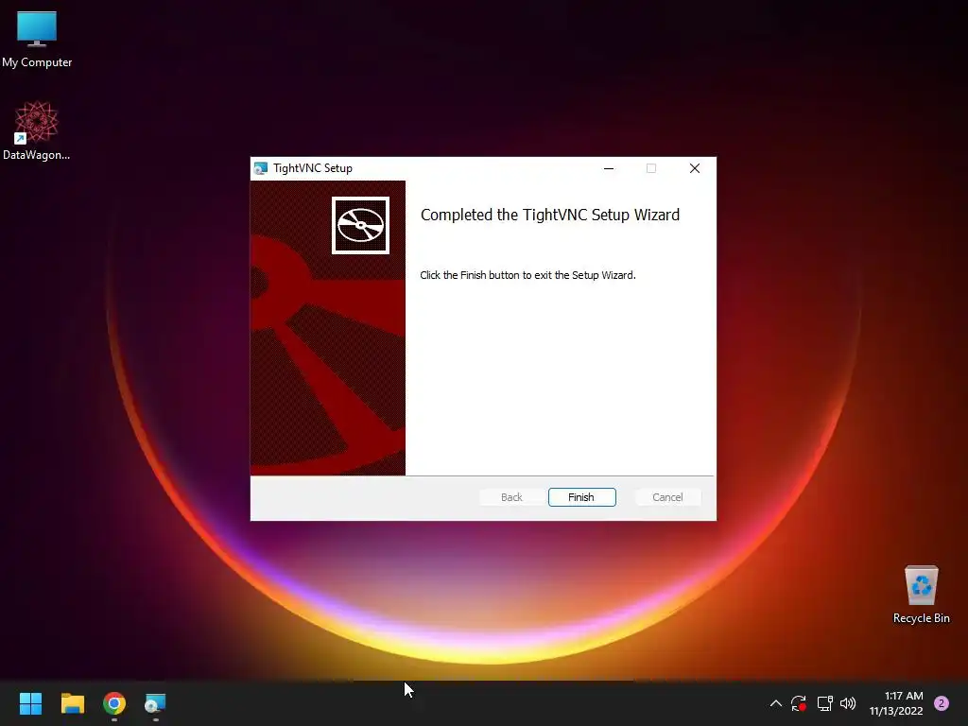The height and width of the screenshot is (726, 968).
Task: Open the Windows Start menu
Action: (30, 703)
